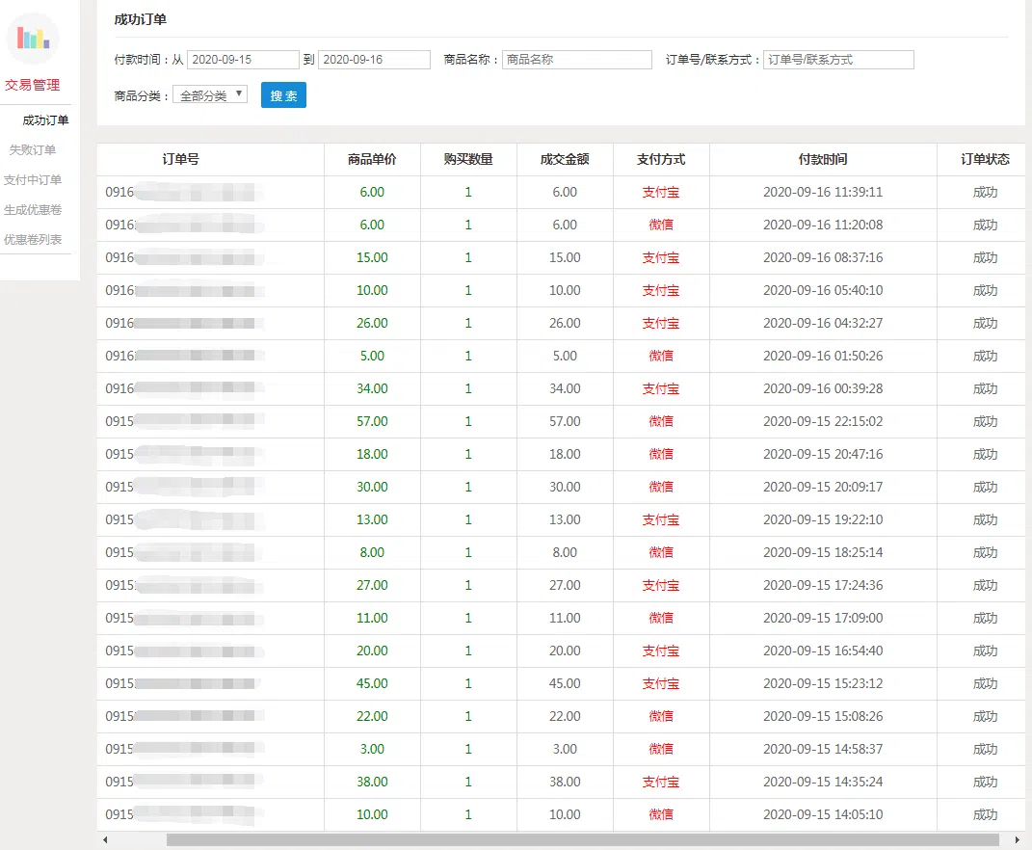Click the 交易管理 section header
Viewport: 1032px width, 850px height.
pyautogui.click(x=33, y=85)
